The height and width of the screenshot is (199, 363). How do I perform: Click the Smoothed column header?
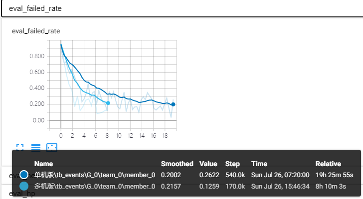pyautogui.click(x=177, y=164)
